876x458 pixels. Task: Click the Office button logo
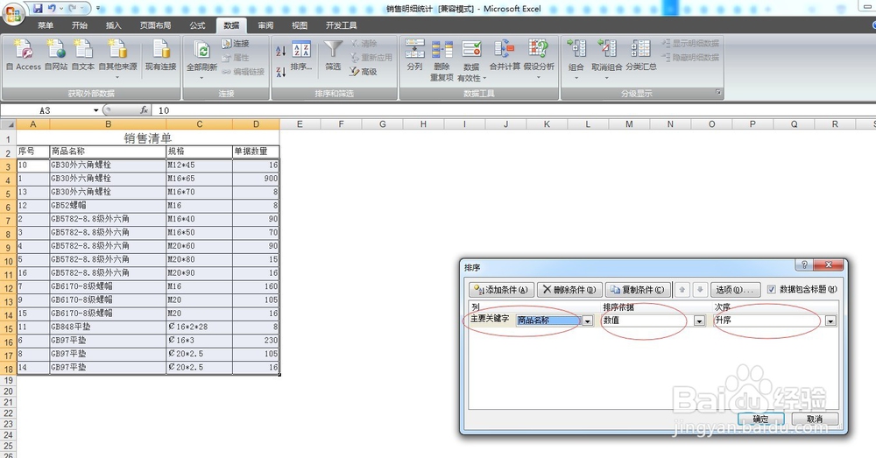(13, 13)
